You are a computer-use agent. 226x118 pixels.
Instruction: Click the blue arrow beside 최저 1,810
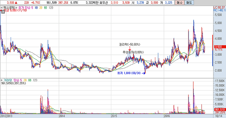(x=143, y=73)
